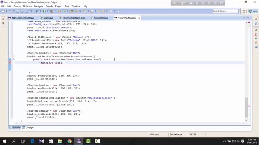Open the Project menu
Viewport: 259px width, 145px height.
coord(59,6)
